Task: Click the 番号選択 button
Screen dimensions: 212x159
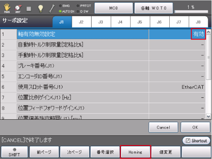Action: click(x=105, y=152)
